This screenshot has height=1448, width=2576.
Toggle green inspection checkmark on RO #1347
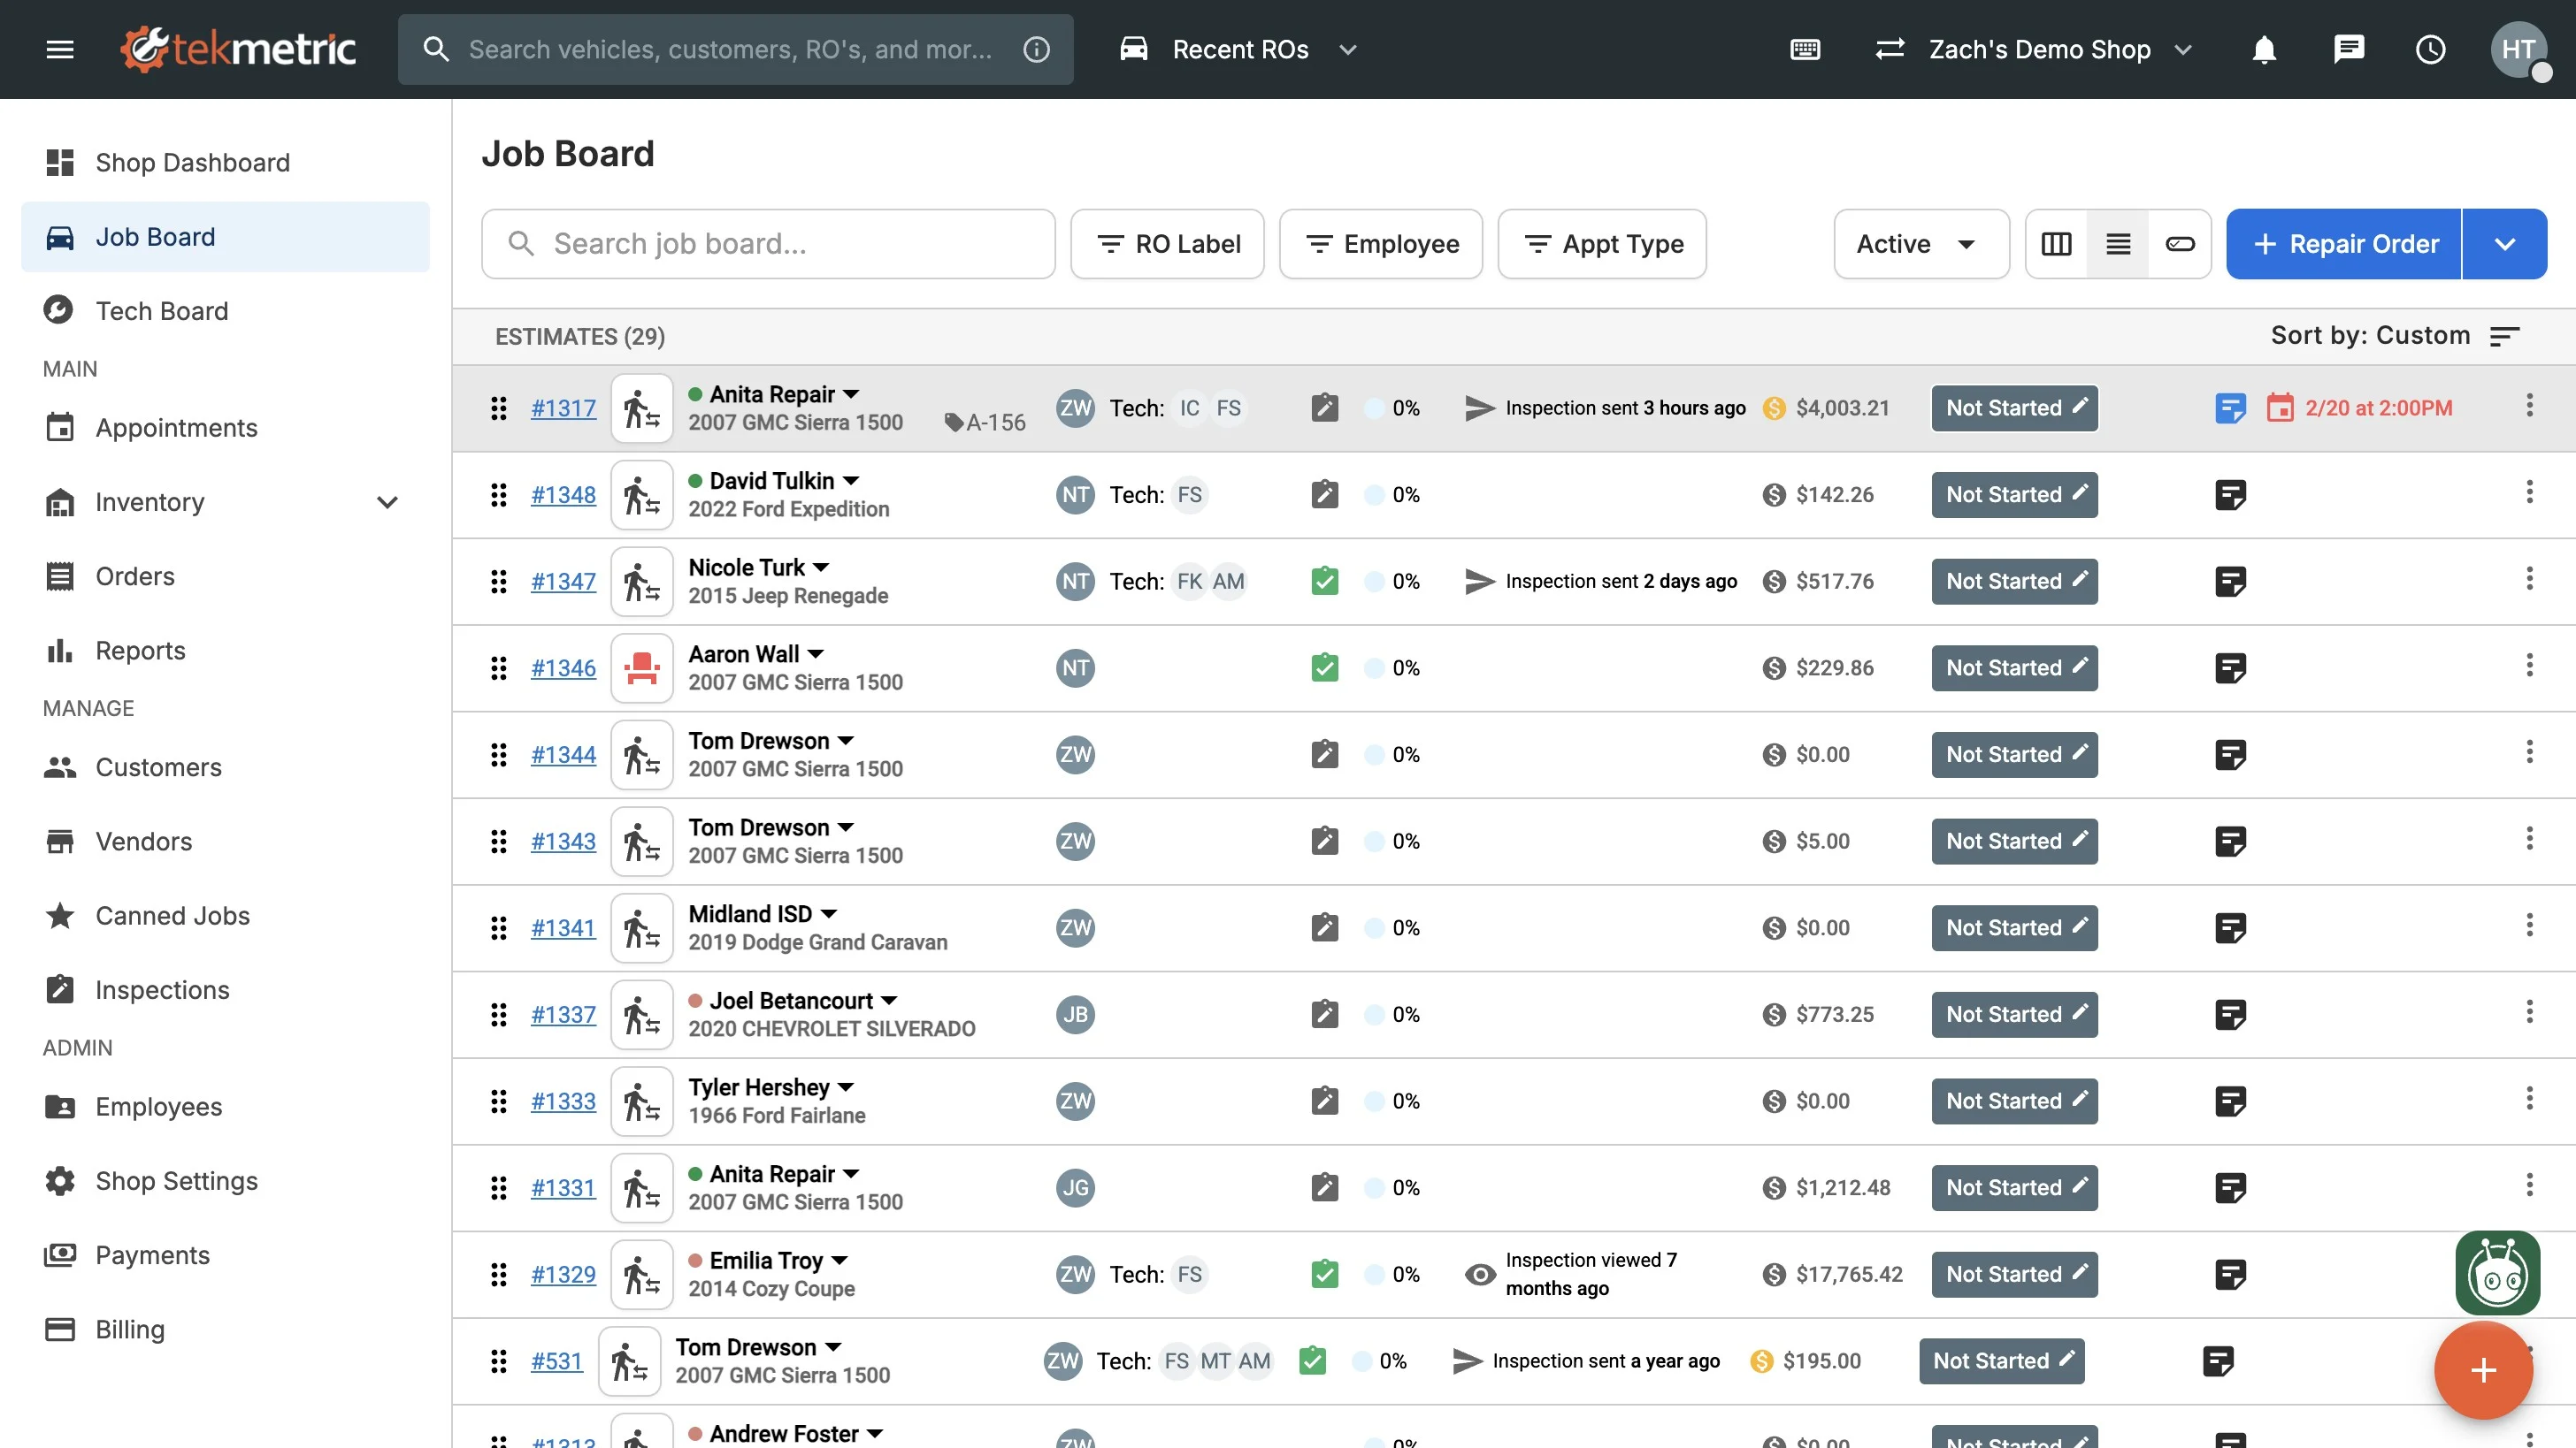pyautogui.click(x=1325, y=581)
